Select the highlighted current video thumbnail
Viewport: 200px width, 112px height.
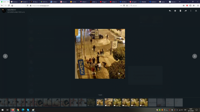point(100,102)
